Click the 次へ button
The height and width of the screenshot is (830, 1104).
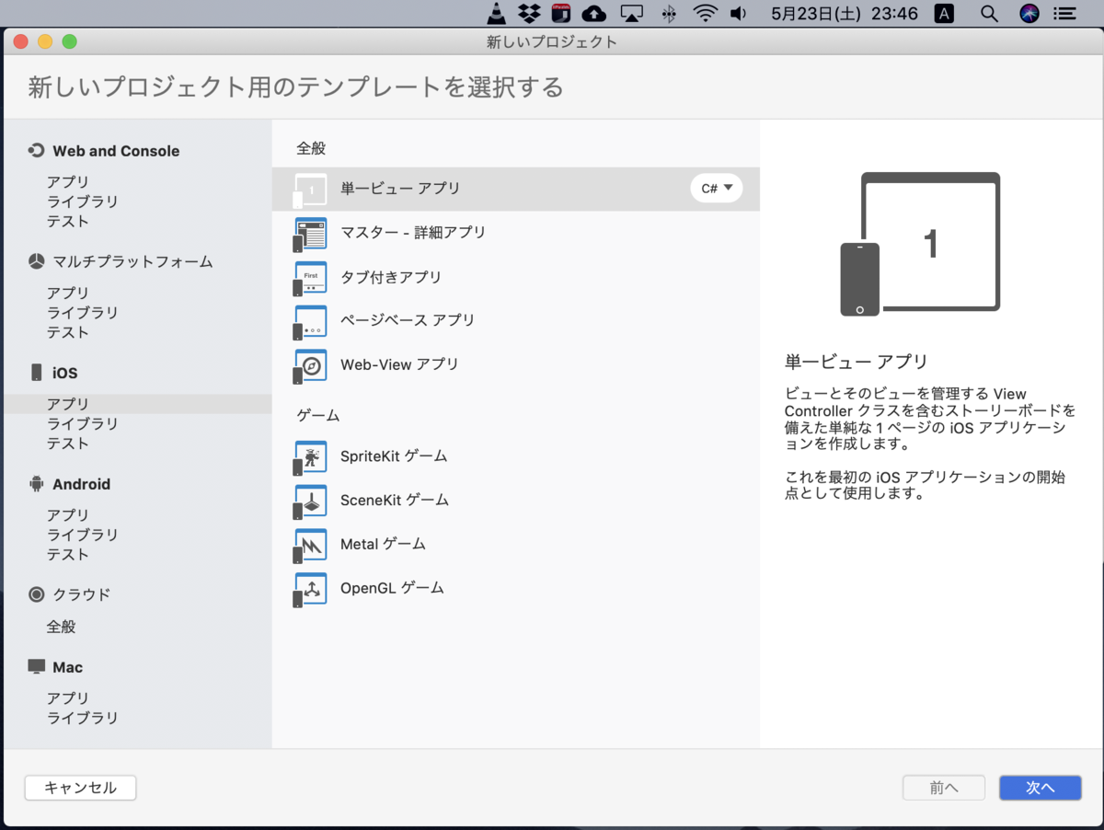[1040, 788]
